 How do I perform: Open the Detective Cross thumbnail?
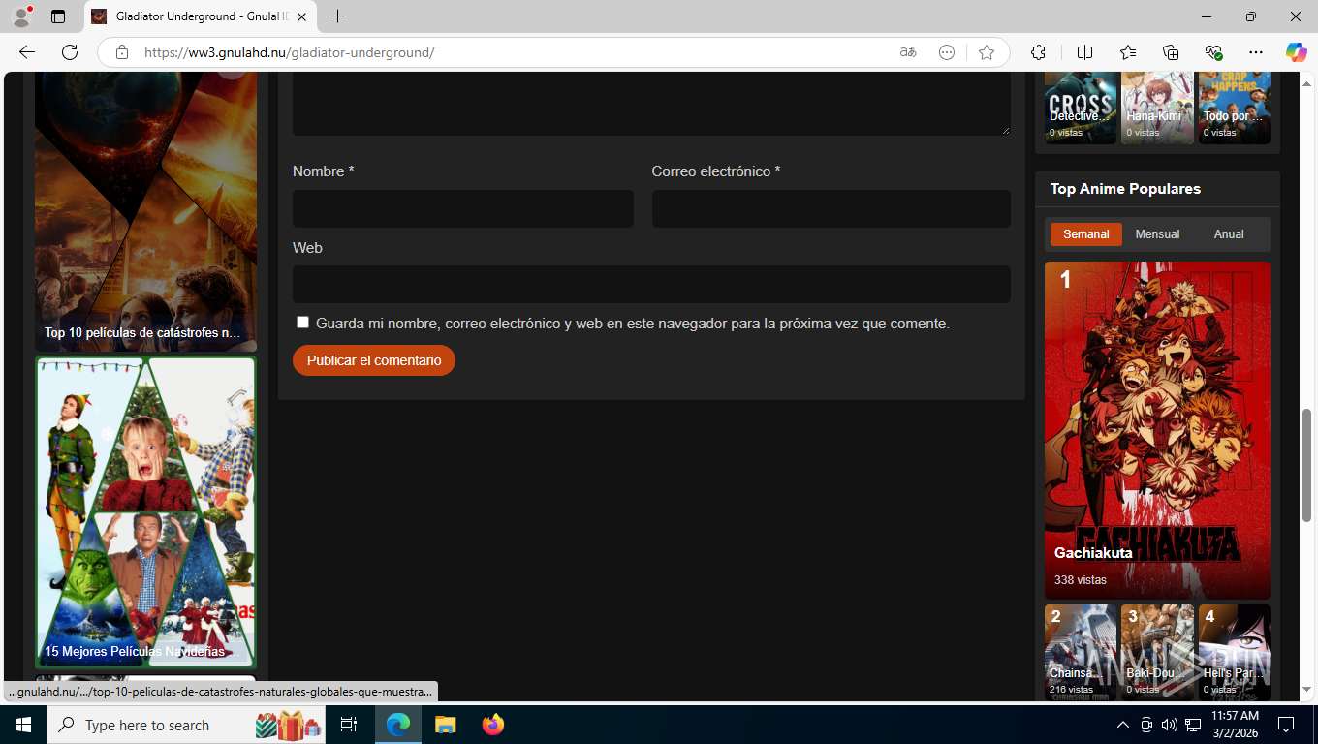click(x=1081, y=108)
